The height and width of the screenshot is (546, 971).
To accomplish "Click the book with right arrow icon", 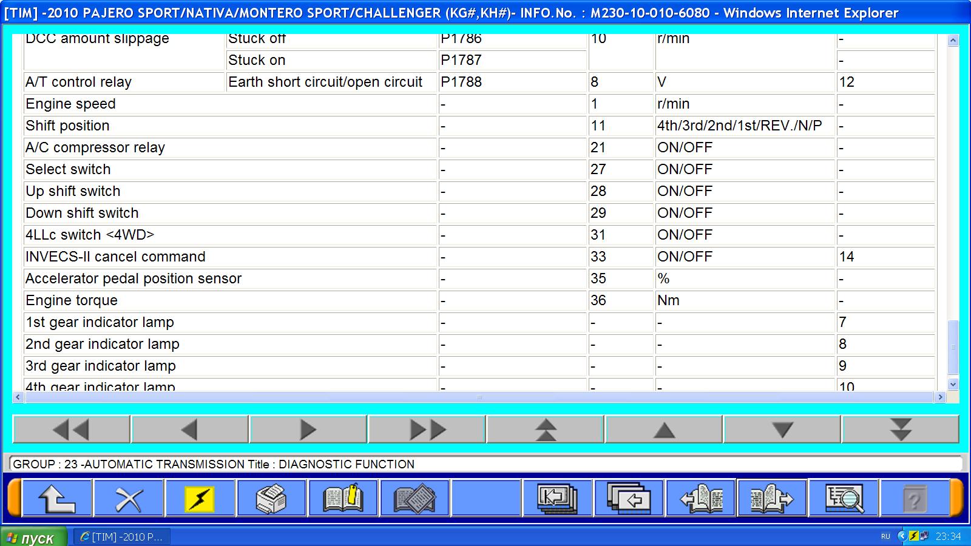I will [772, 499].
